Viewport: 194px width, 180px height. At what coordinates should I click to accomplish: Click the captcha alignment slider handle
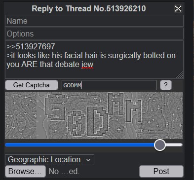pyautogui.click(x=160, y=145)
